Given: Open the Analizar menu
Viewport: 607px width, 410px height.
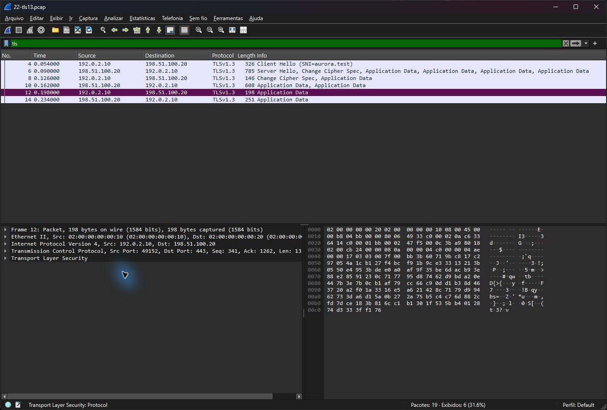Looking at the screenshot, I should [113, 18].
